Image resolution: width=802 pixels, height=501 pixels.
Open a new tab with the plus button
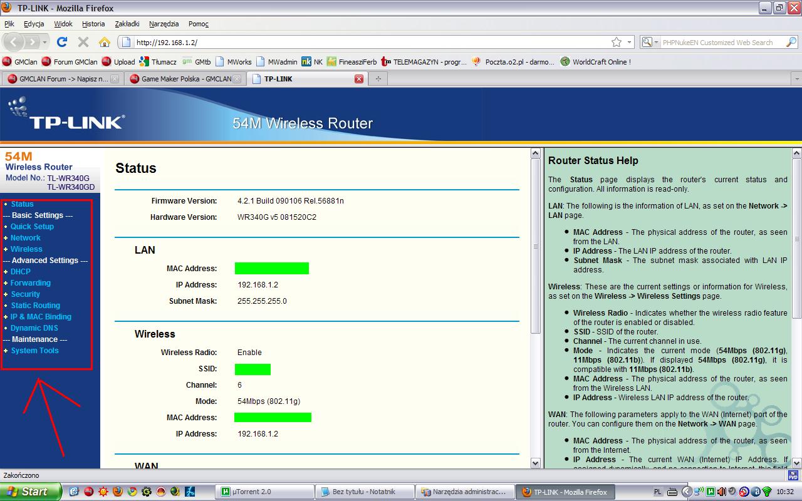tap(378, 79)
